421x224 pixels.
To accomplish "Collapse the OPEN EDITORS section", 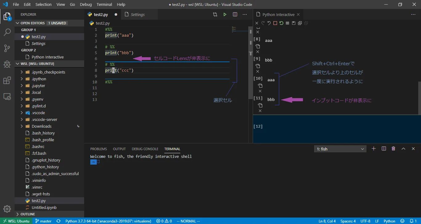I will click(49, 23).
